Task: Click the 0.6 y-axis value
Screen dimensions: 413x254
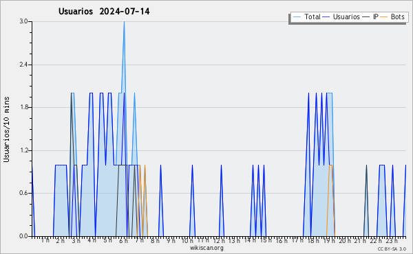Action: [24, 193]
